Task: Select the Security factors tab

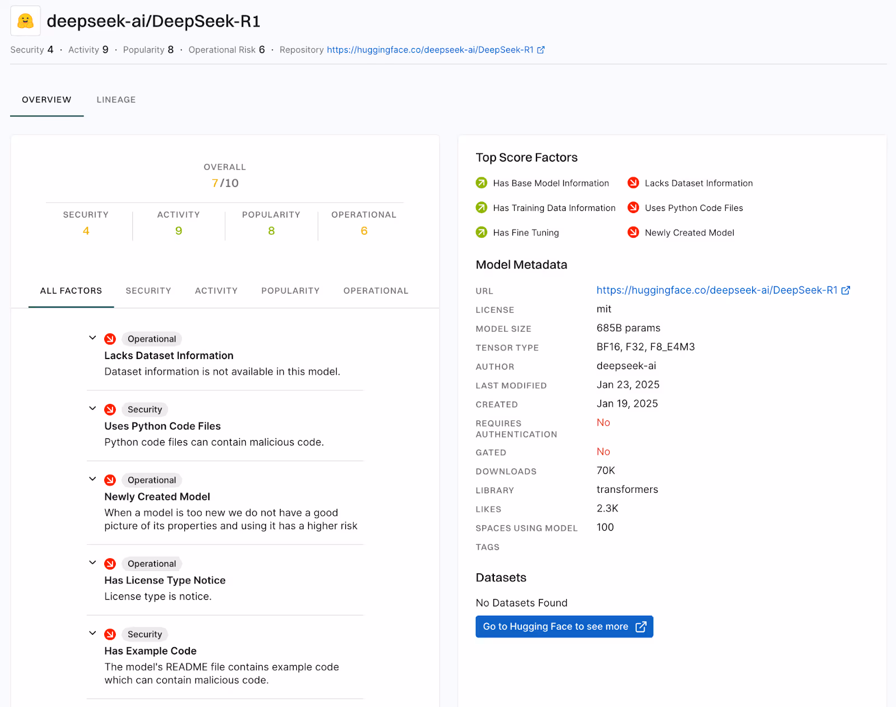Action: point(148,291)
